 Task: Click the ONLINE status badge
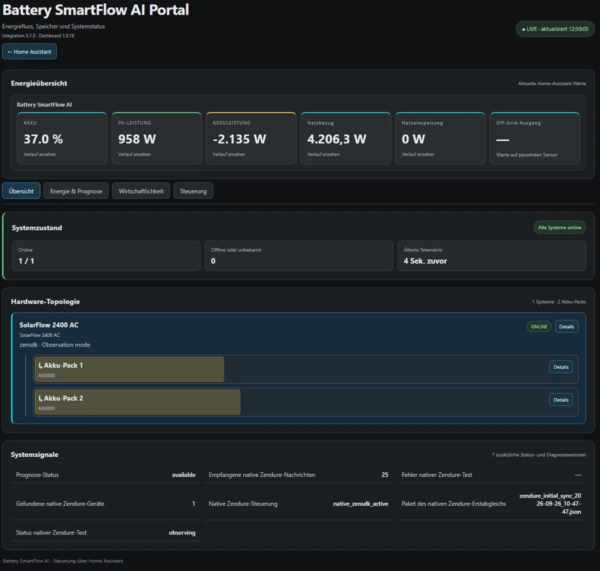tap(539, 326)
